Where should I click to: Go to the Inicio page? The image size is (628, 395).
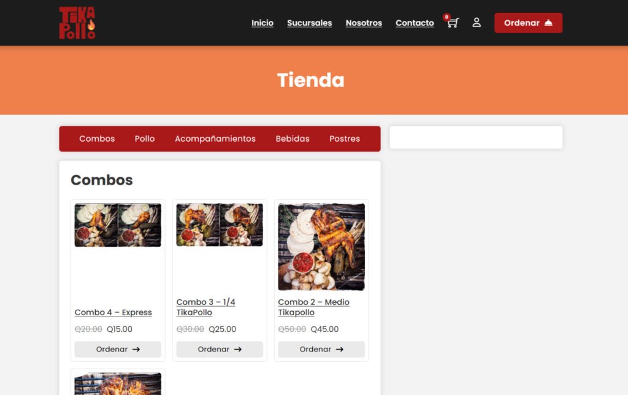262,23
